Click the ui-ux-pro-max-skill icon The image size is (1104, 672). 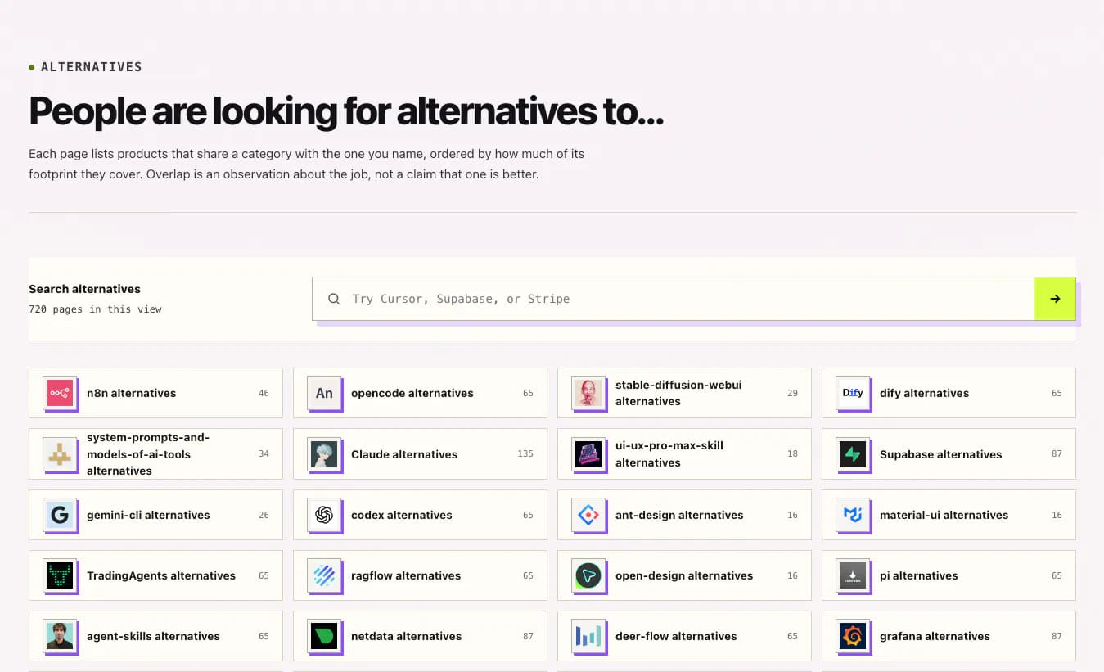588,454
